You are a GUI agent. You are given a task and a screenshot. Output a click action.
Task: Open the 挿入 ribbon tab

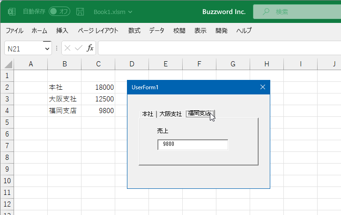62,30
